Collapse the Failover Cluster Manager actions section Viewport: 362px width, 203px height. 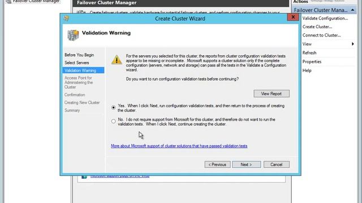point(353,10)
